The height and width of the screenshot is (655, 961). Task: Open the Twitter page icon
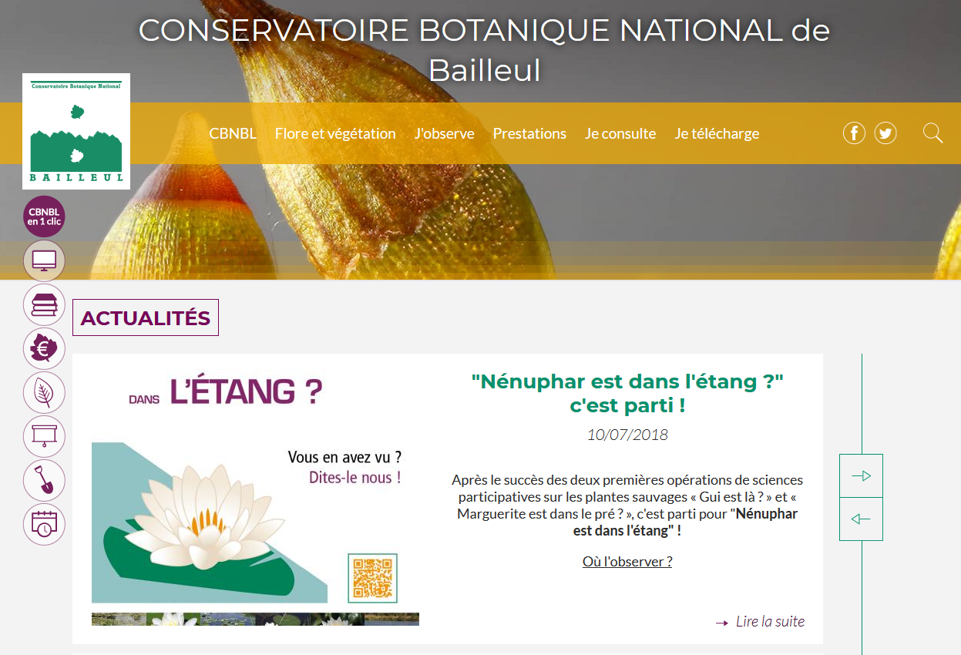tap(885, 133)
